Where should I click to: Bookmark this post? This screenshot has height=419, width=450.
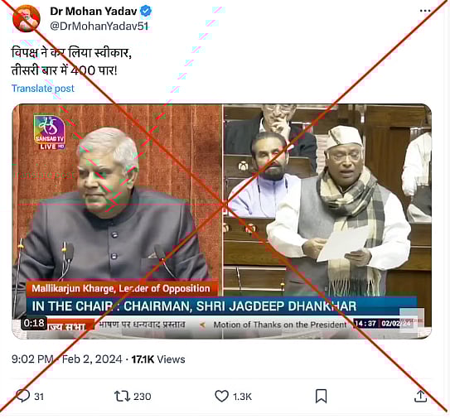[x=321, y=396]
